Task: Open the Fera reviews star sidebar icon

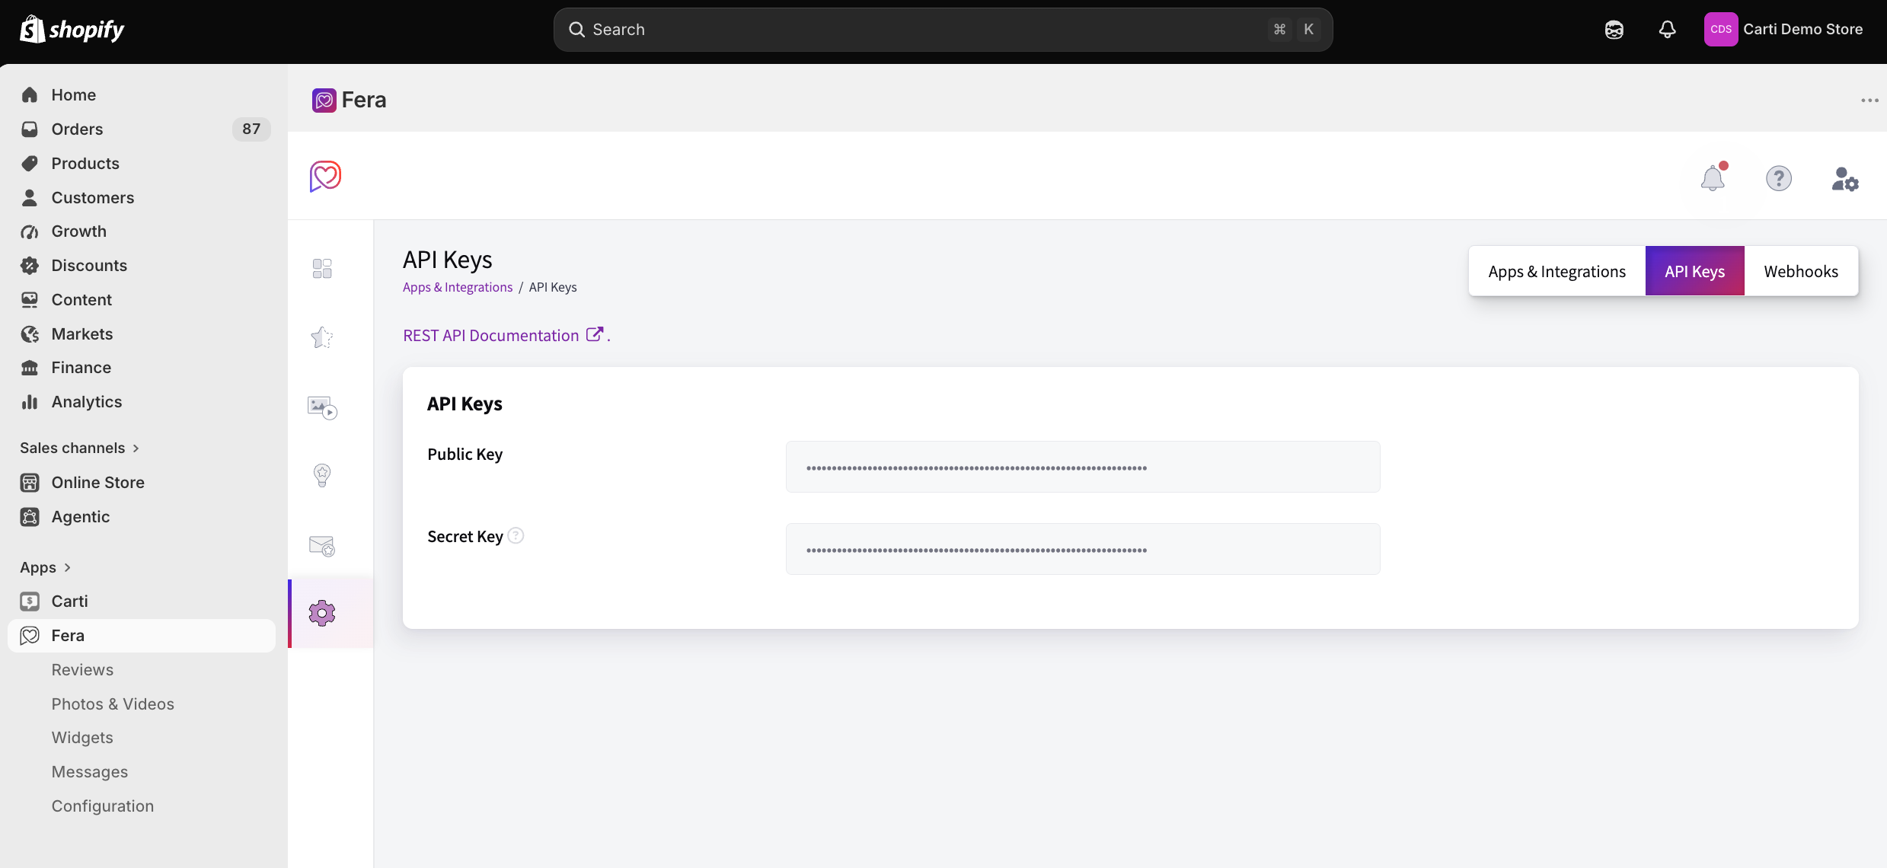Action: click(322, 337)
